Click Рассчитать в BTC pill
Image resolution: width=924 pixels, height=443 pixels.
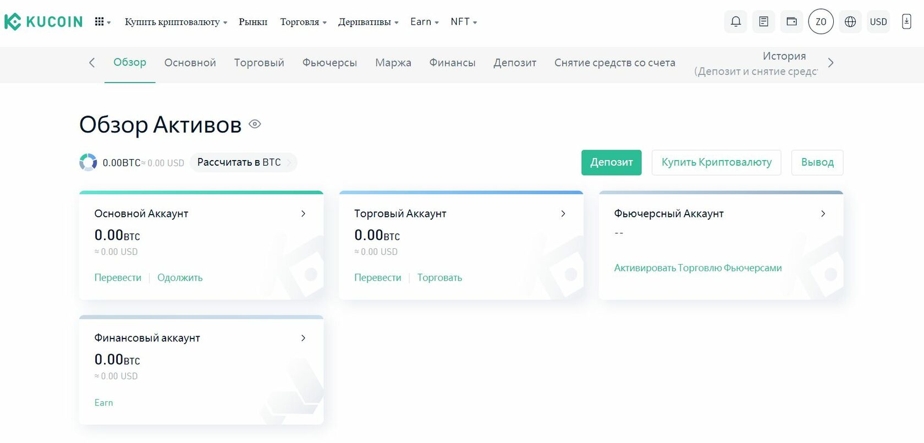[x=243, y=162]
